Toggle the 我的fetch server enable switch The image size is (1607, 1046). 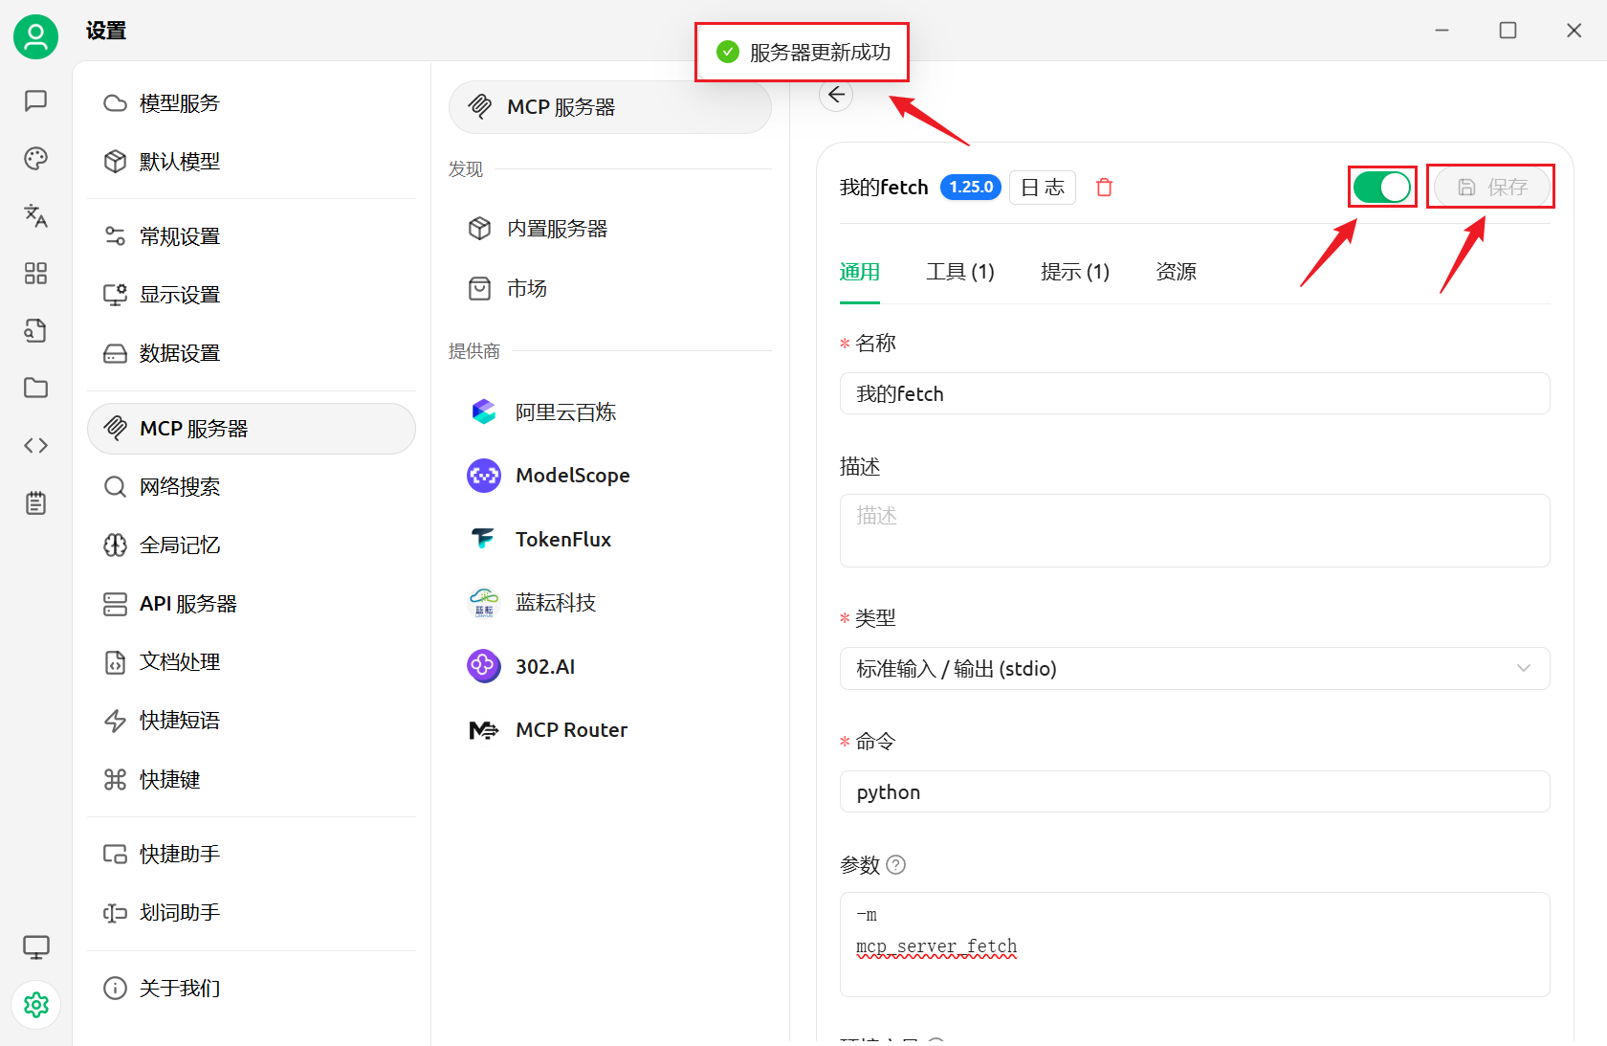(1382, 187)
